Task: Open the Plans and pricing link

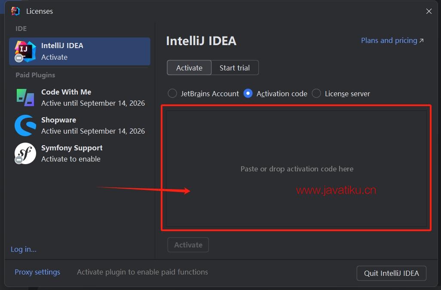Action: point(392,40)
